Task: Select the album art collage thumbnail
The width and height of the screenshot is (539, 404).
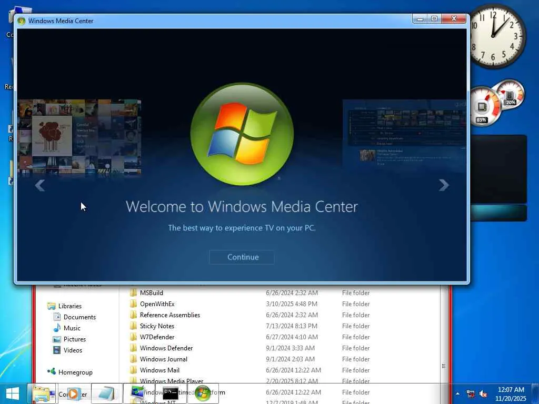Action: [x=79, y=137]
